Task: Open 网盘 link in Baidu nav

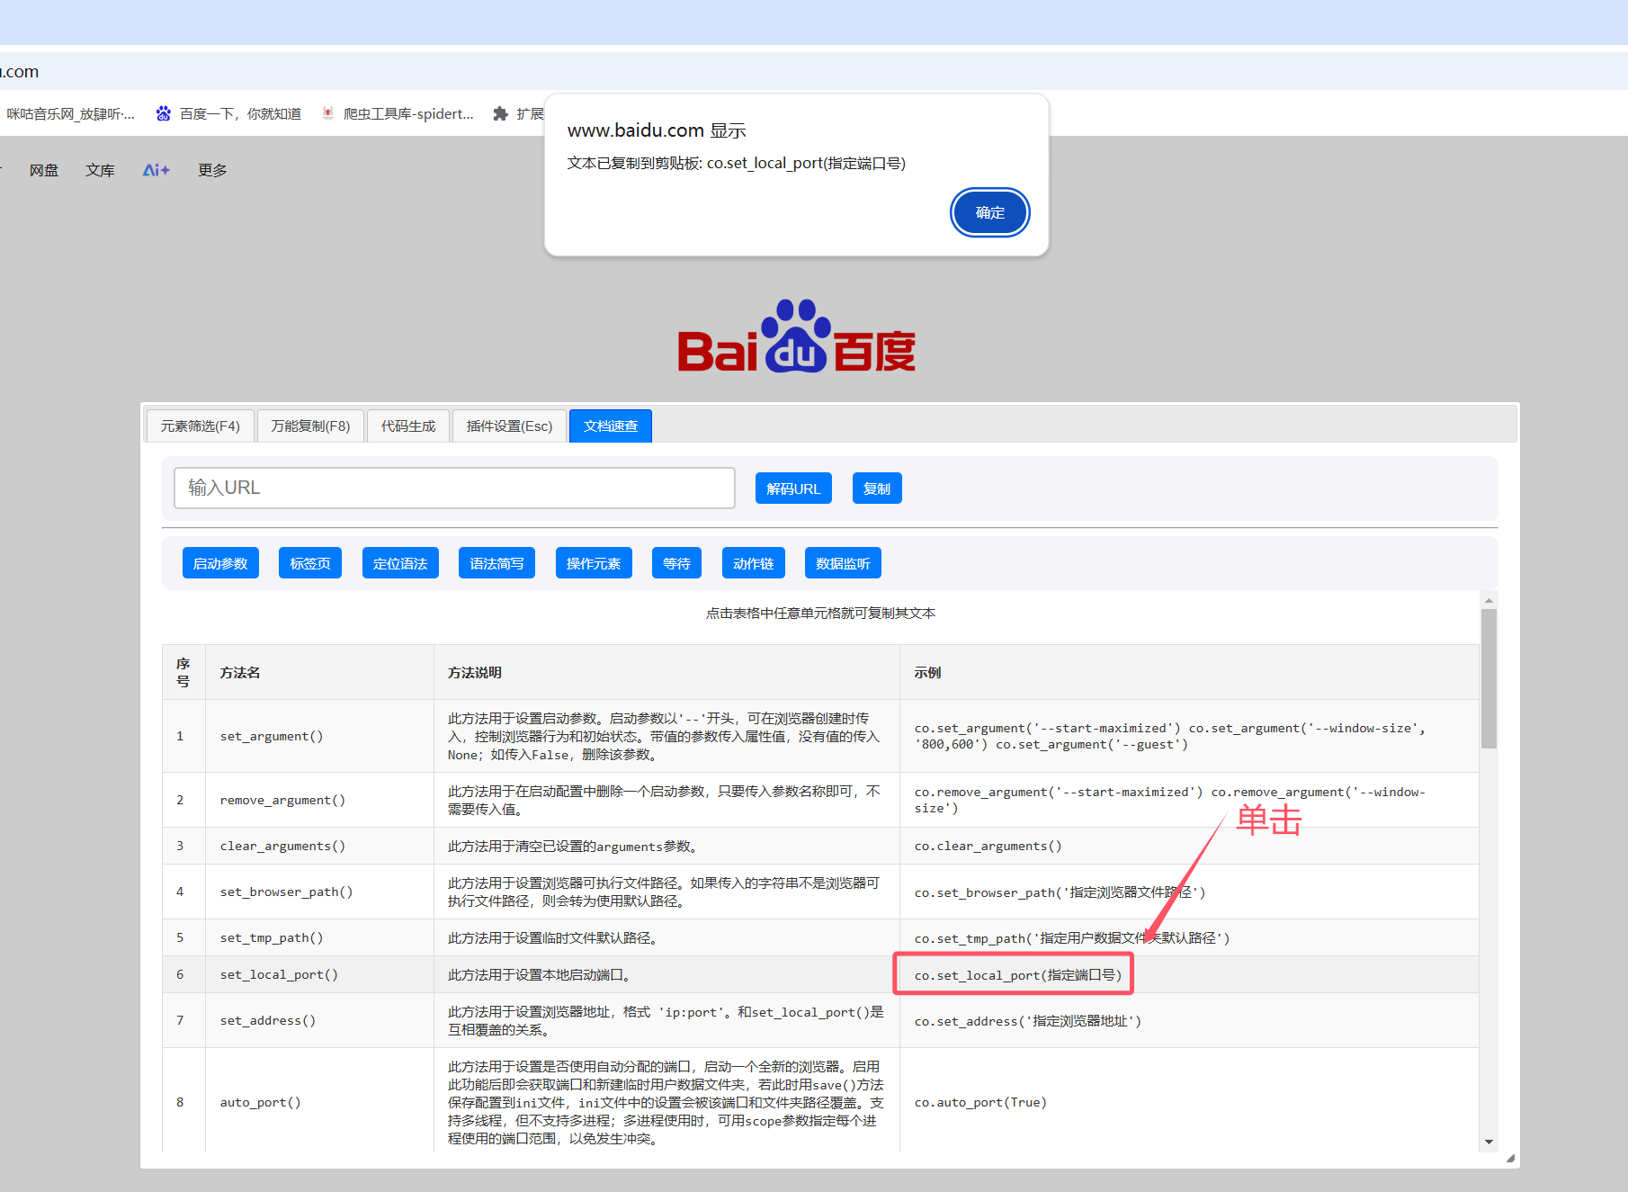Action: coord(44,170)
